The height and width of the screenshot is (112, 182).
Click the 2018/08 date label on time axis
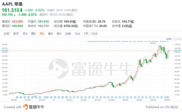(111, 100)
